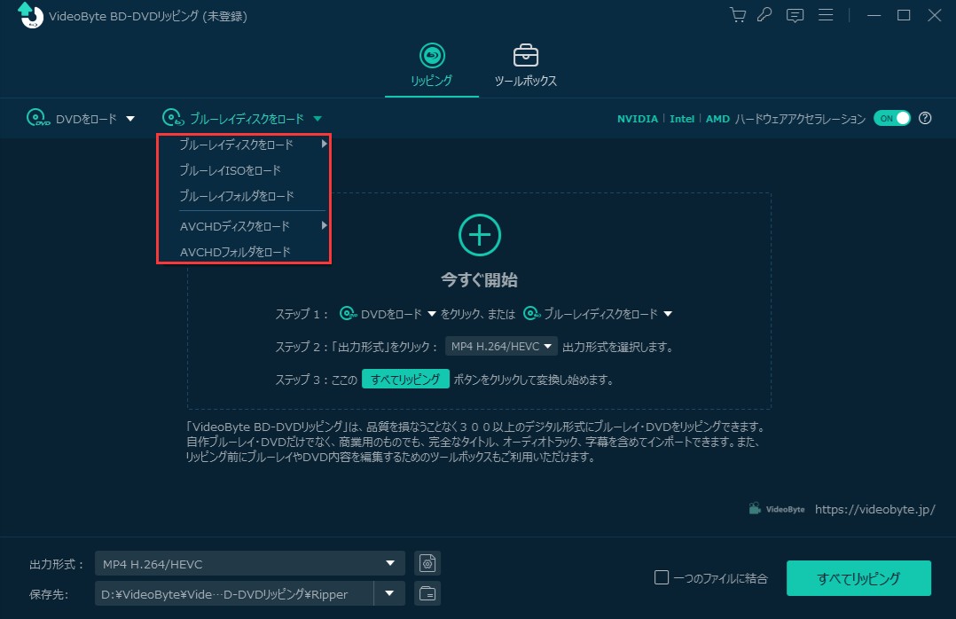The width and height of the screenshot is (956, 619).
Task: Expand Step 1 ブルーレイディスクをロード arrow
Action: click(669, 314)
